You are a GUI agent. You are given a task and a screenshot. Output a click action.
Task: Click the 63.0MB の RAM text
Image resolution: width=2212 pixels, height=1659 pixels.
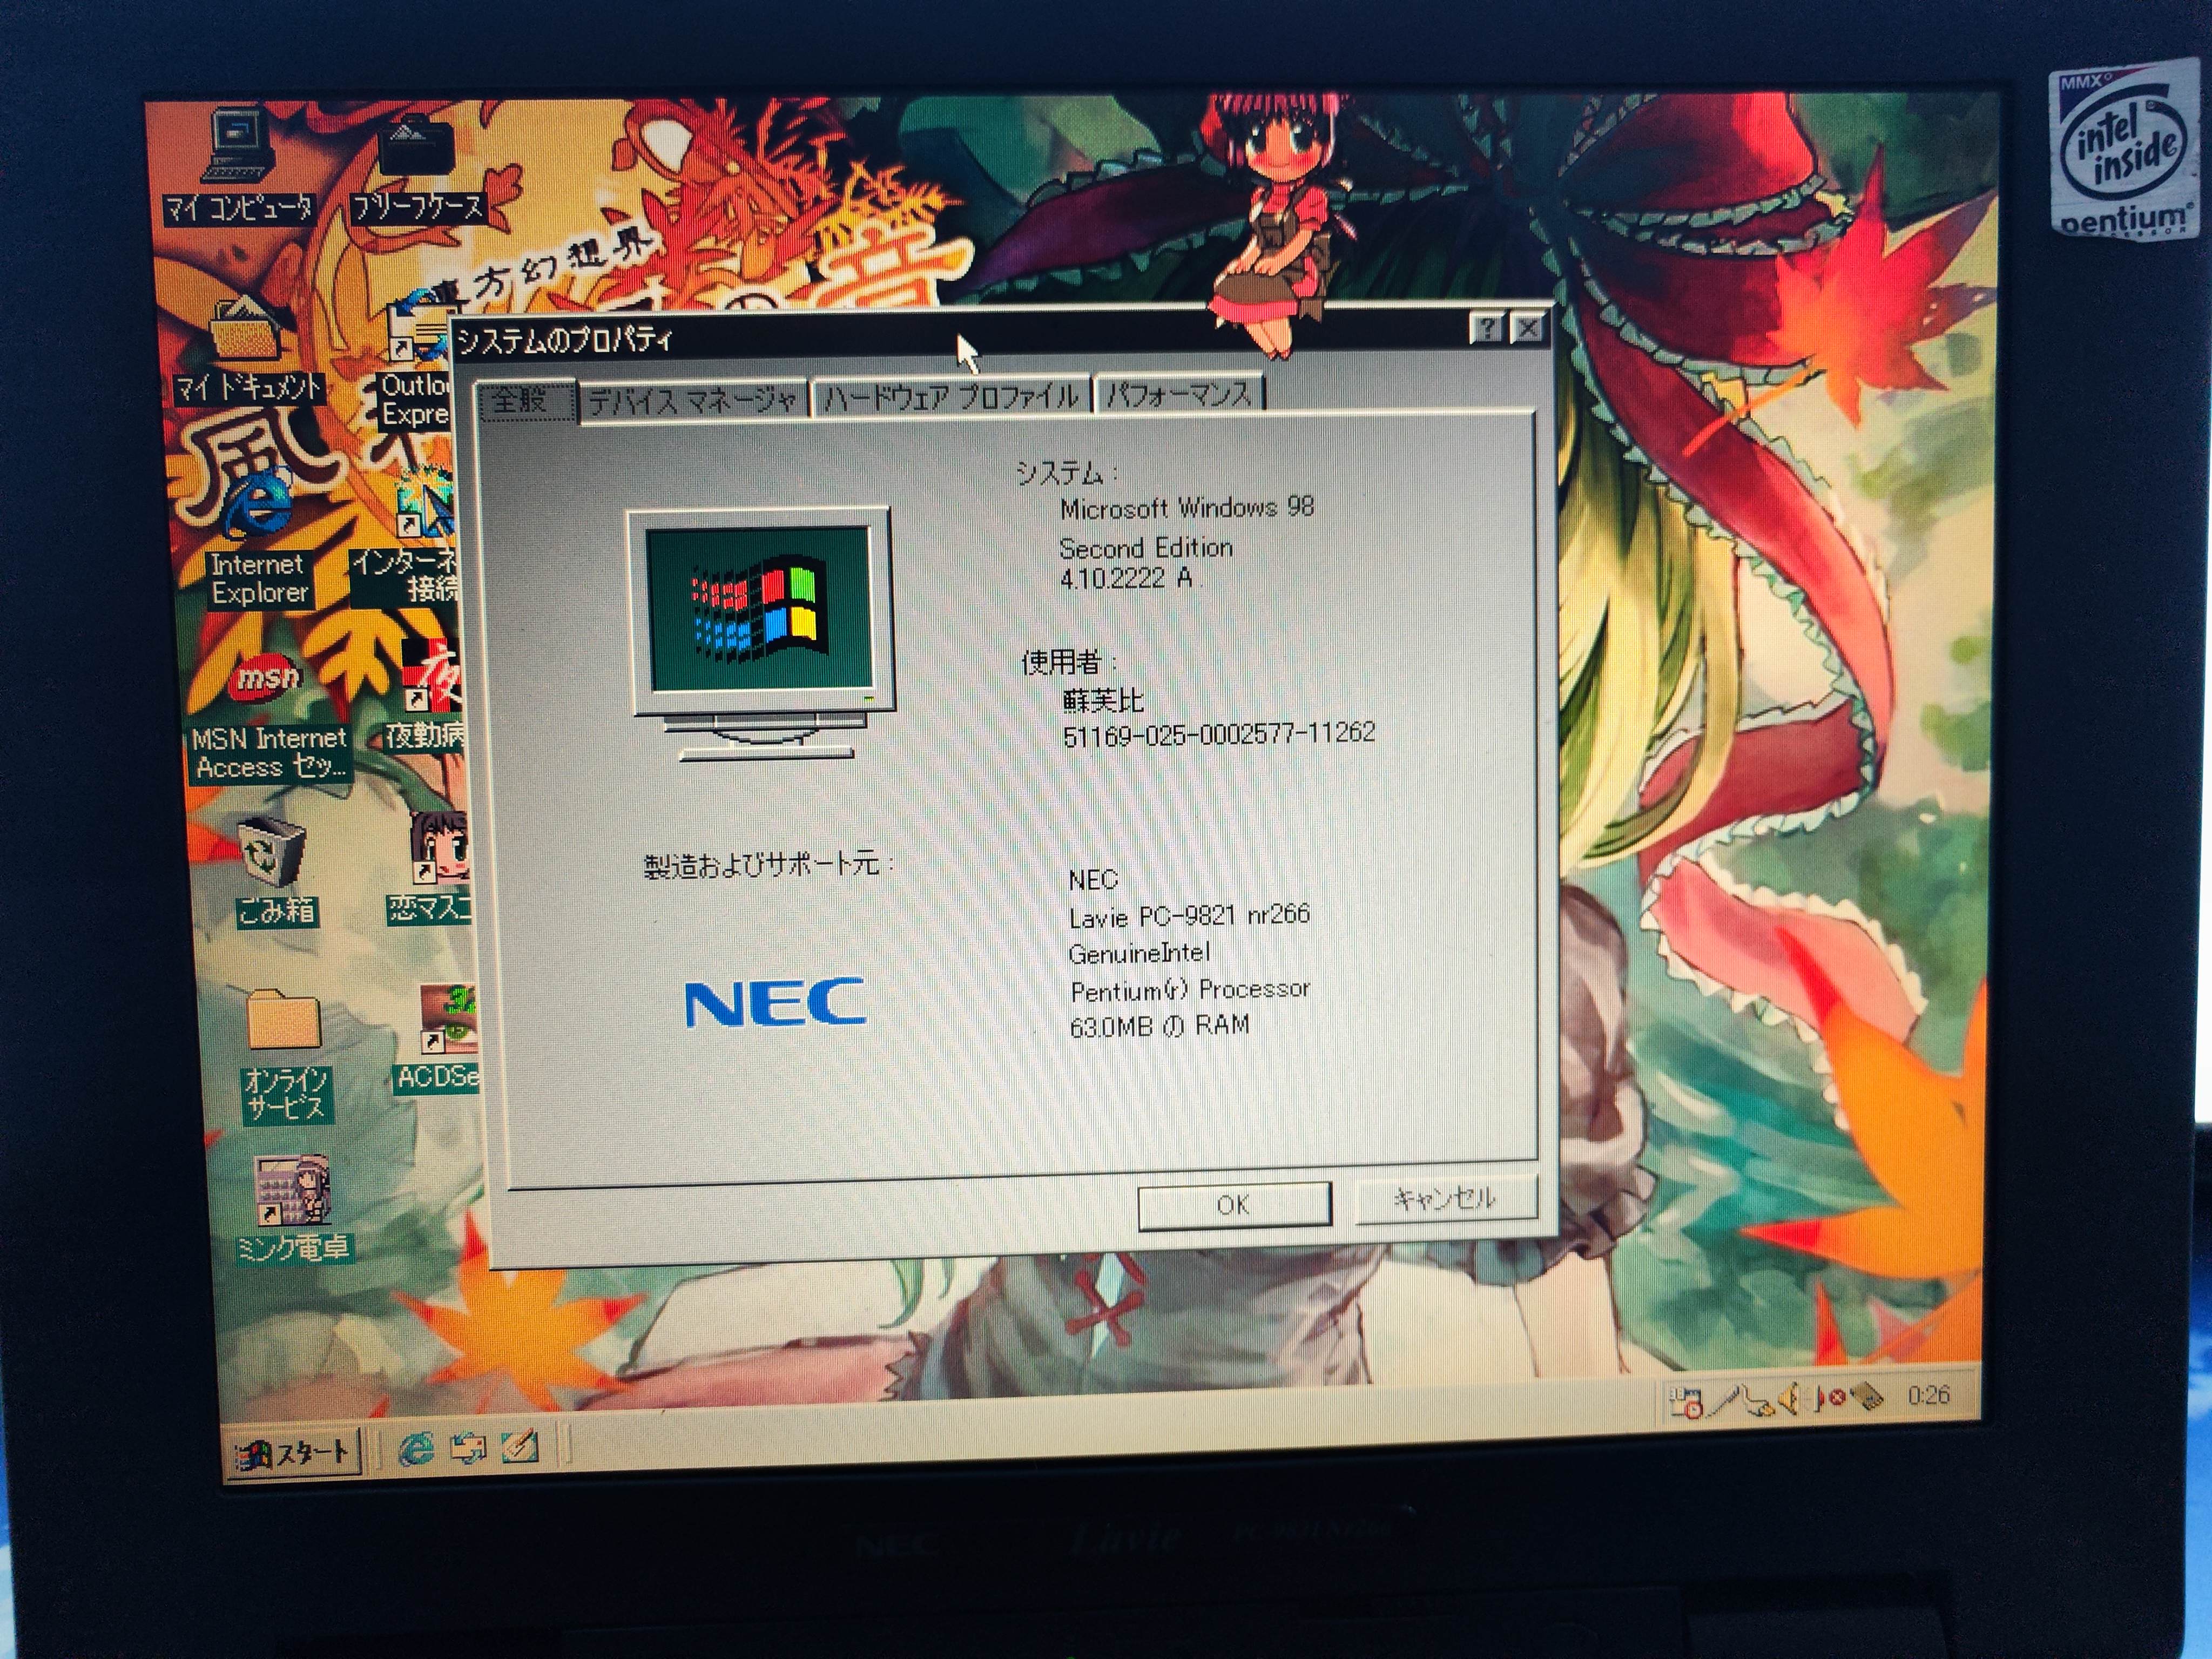point(1159,1026)
